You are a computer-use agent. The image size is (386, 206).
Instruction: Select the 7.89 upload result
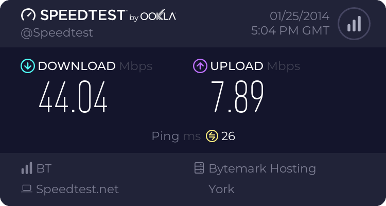(237, 97)
